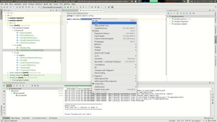Click the Save All icon in main toolbar
217x122 pixels.
pyautogui.click(x=4, y=7)
